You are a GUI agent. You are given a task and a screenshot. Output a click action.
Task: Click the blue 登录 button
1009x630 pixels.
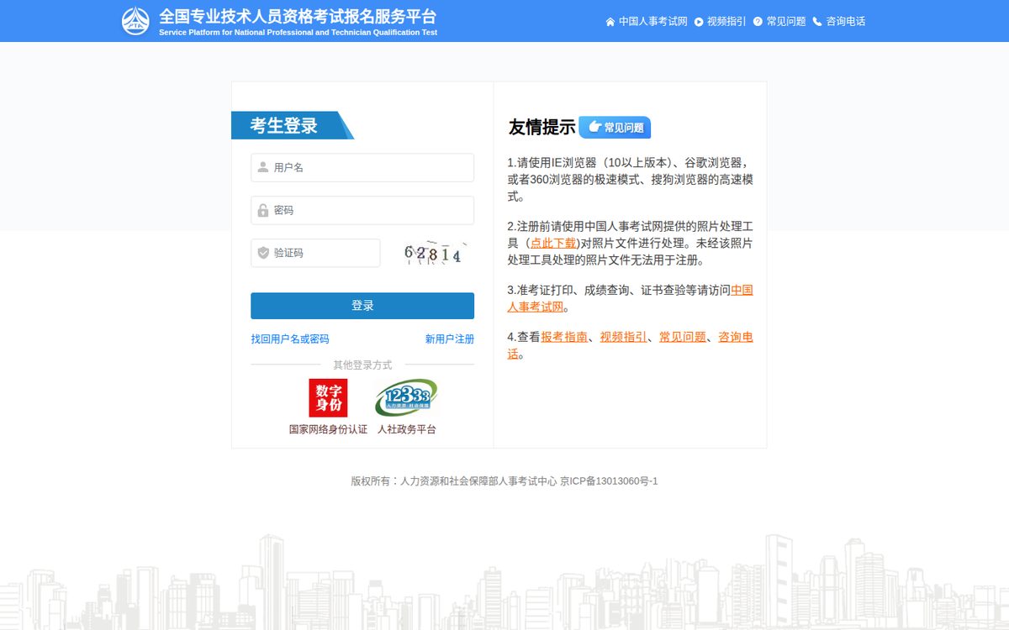(362, 306)
